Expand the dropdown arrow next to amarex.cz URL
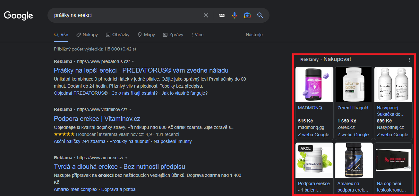This screenshot has width=419, height=196. pyautogui.click(x=126, y=158)
